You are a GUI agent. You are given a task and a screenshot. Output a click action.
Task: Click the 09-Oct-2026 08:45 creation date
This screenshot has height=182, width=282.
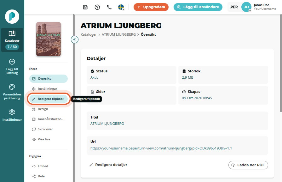click(197, 98)
